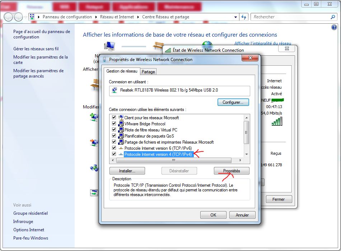Cancel with the Annuler button
Viewport: 341px width, 251px height.
pos(242,215)
